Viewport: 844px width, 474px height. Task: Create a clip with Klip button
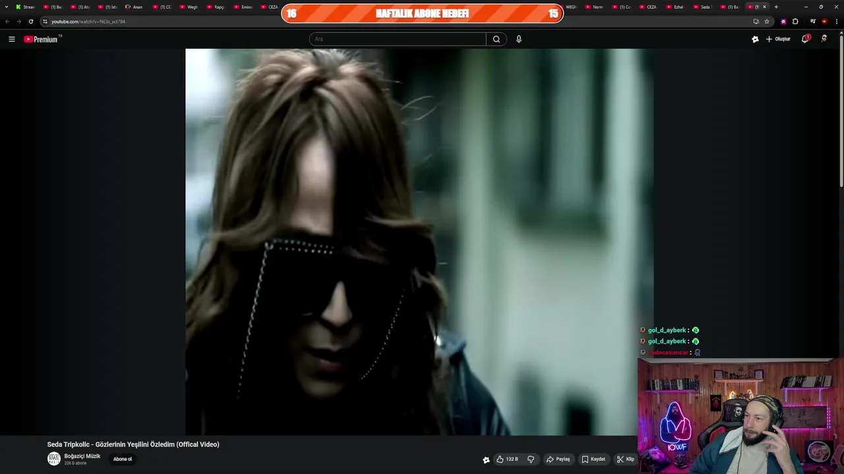[x=626, y=459]
